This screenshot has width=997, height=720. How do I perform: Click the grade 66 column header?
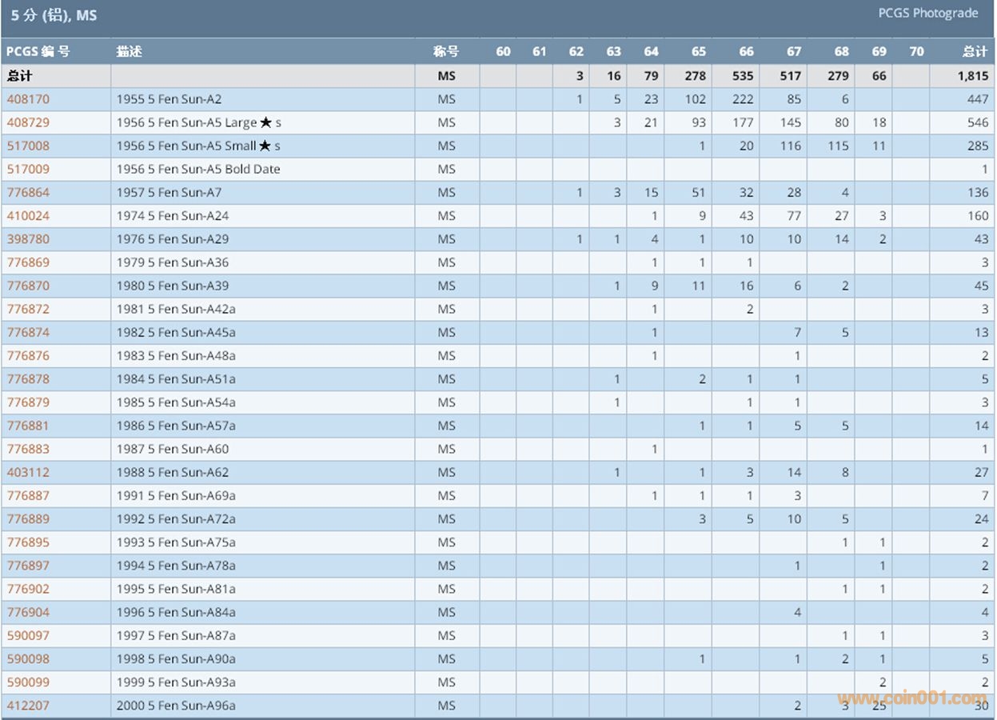pos(746,51)
